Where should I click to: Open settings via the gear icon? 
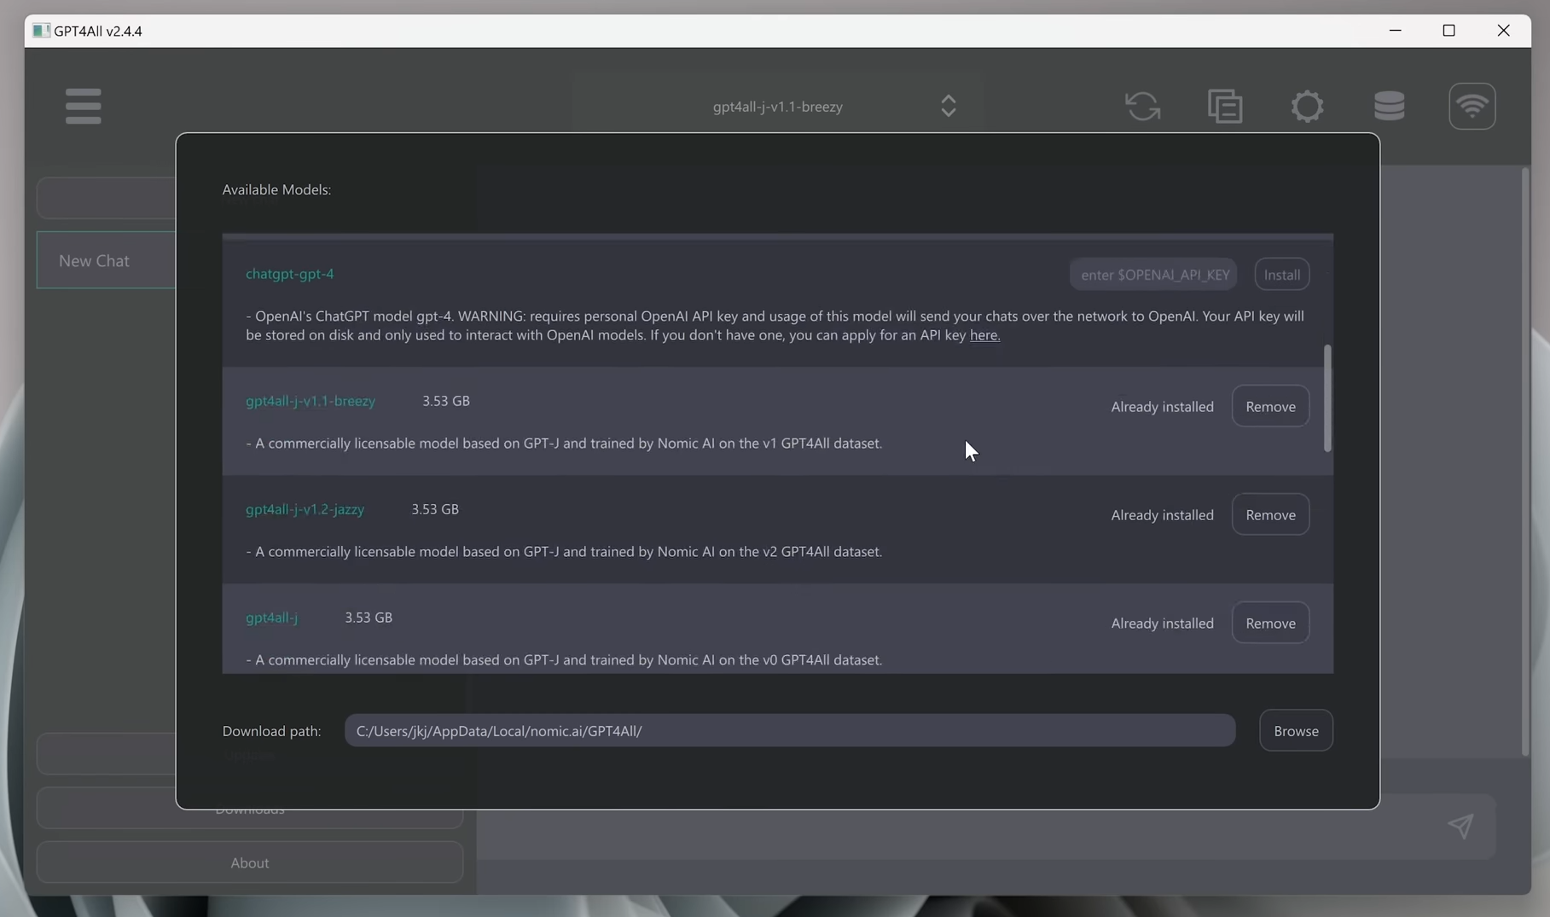(x=1307, y=106)
